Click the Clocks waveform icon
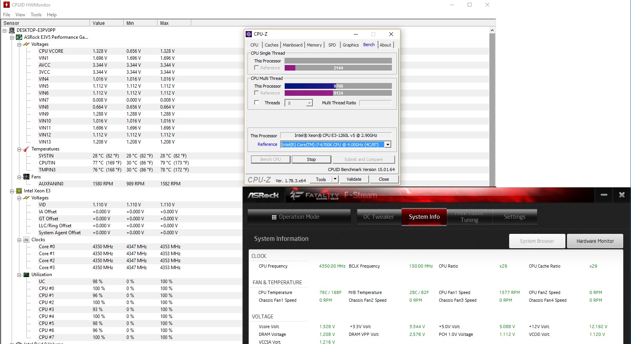631x344 pixels. [26, 240]
